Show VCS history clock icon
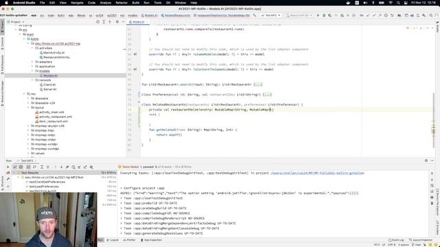Screen dimensions: 440x247 coord(386,15)
